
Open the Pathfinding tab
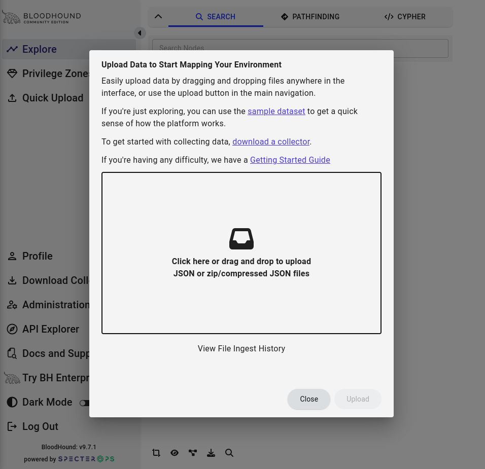click(310, 17)
